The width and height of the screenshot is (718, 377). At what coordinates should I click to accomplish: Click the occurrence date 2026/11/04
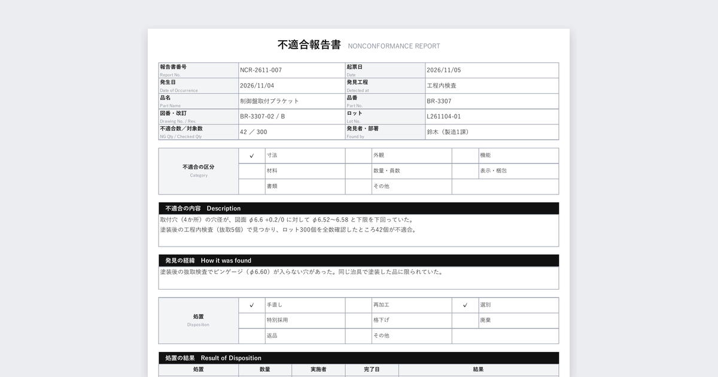[257, 86]
